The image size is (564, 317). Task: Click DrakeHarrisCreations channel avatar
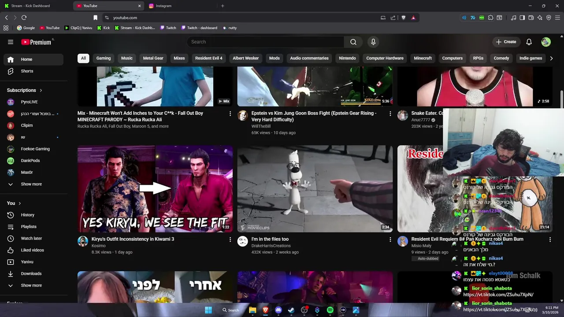(x=242, y=241)
